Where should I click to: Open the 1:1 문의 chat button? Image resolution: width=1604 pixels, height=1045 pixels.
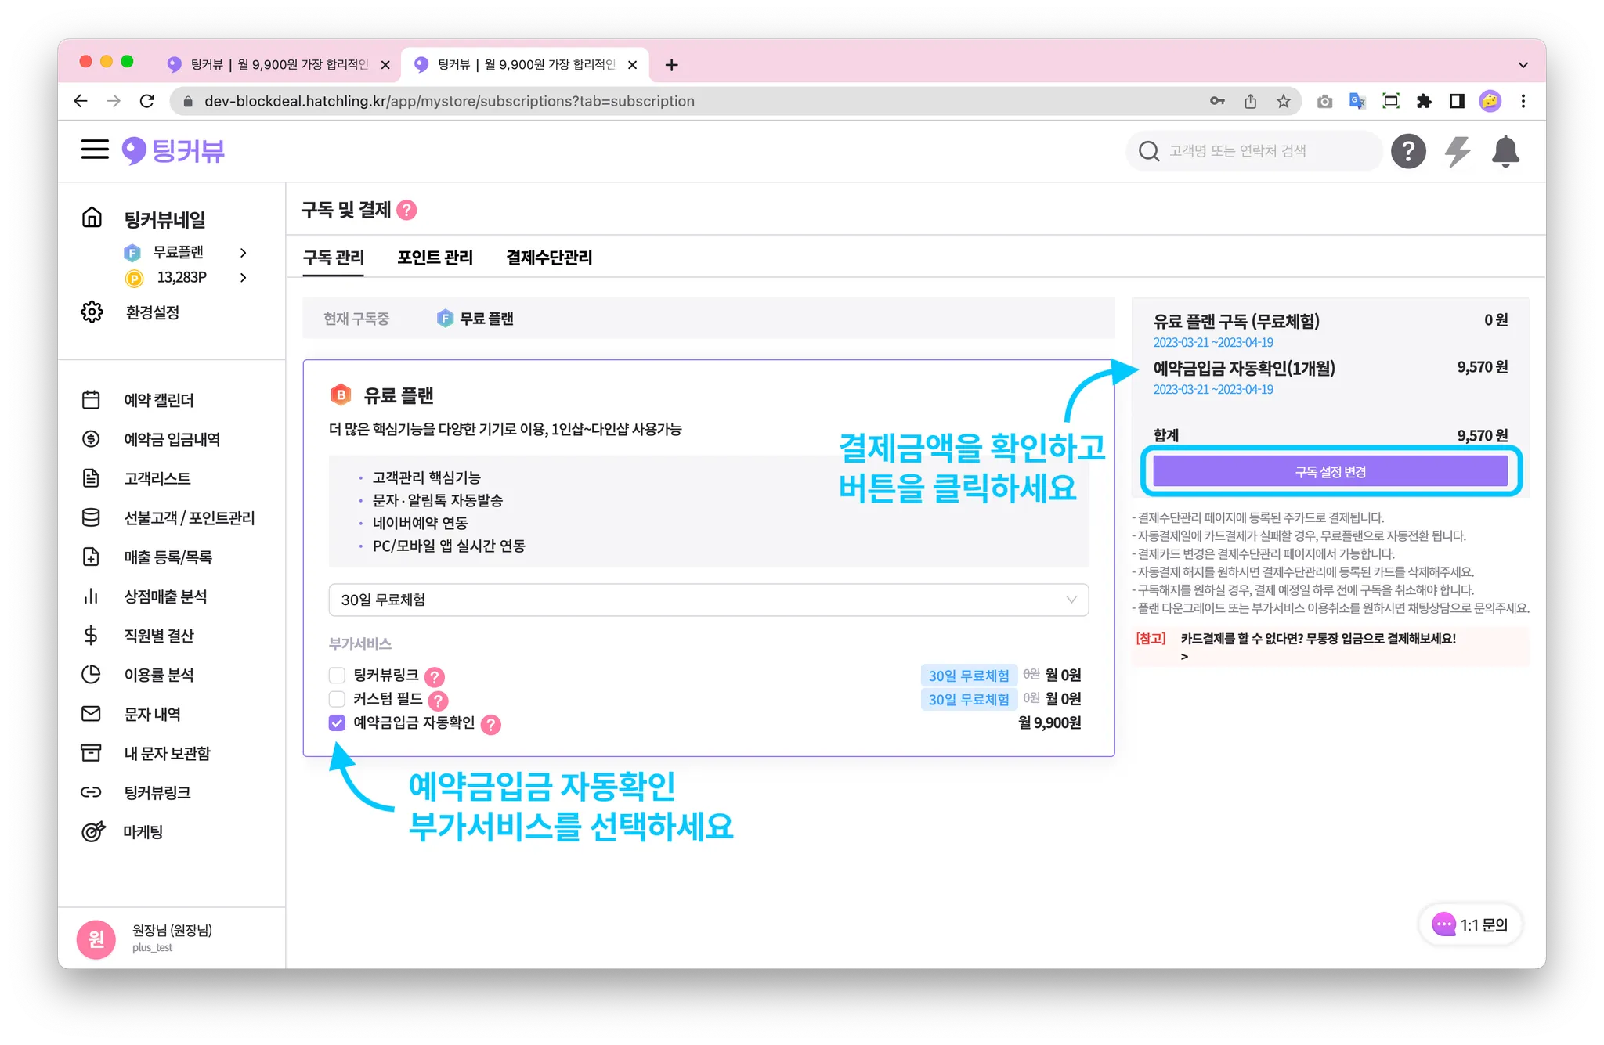tap(1469, 924)
